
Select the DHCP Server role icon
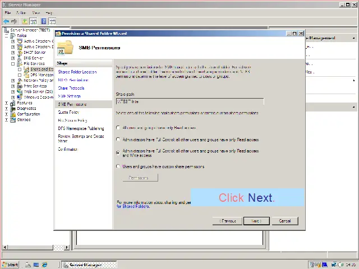pyautogui.click(x=21, y=52)
